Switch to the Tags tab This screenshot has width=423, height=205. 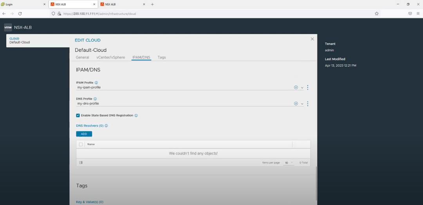coord(162,58)
